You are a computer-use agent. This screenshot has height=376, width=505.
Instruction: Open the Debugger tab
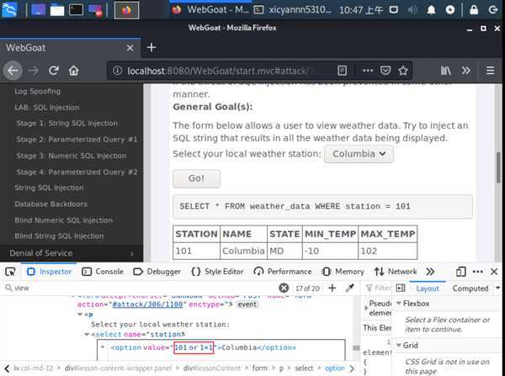pyautogui.click(x=157, y=272)
